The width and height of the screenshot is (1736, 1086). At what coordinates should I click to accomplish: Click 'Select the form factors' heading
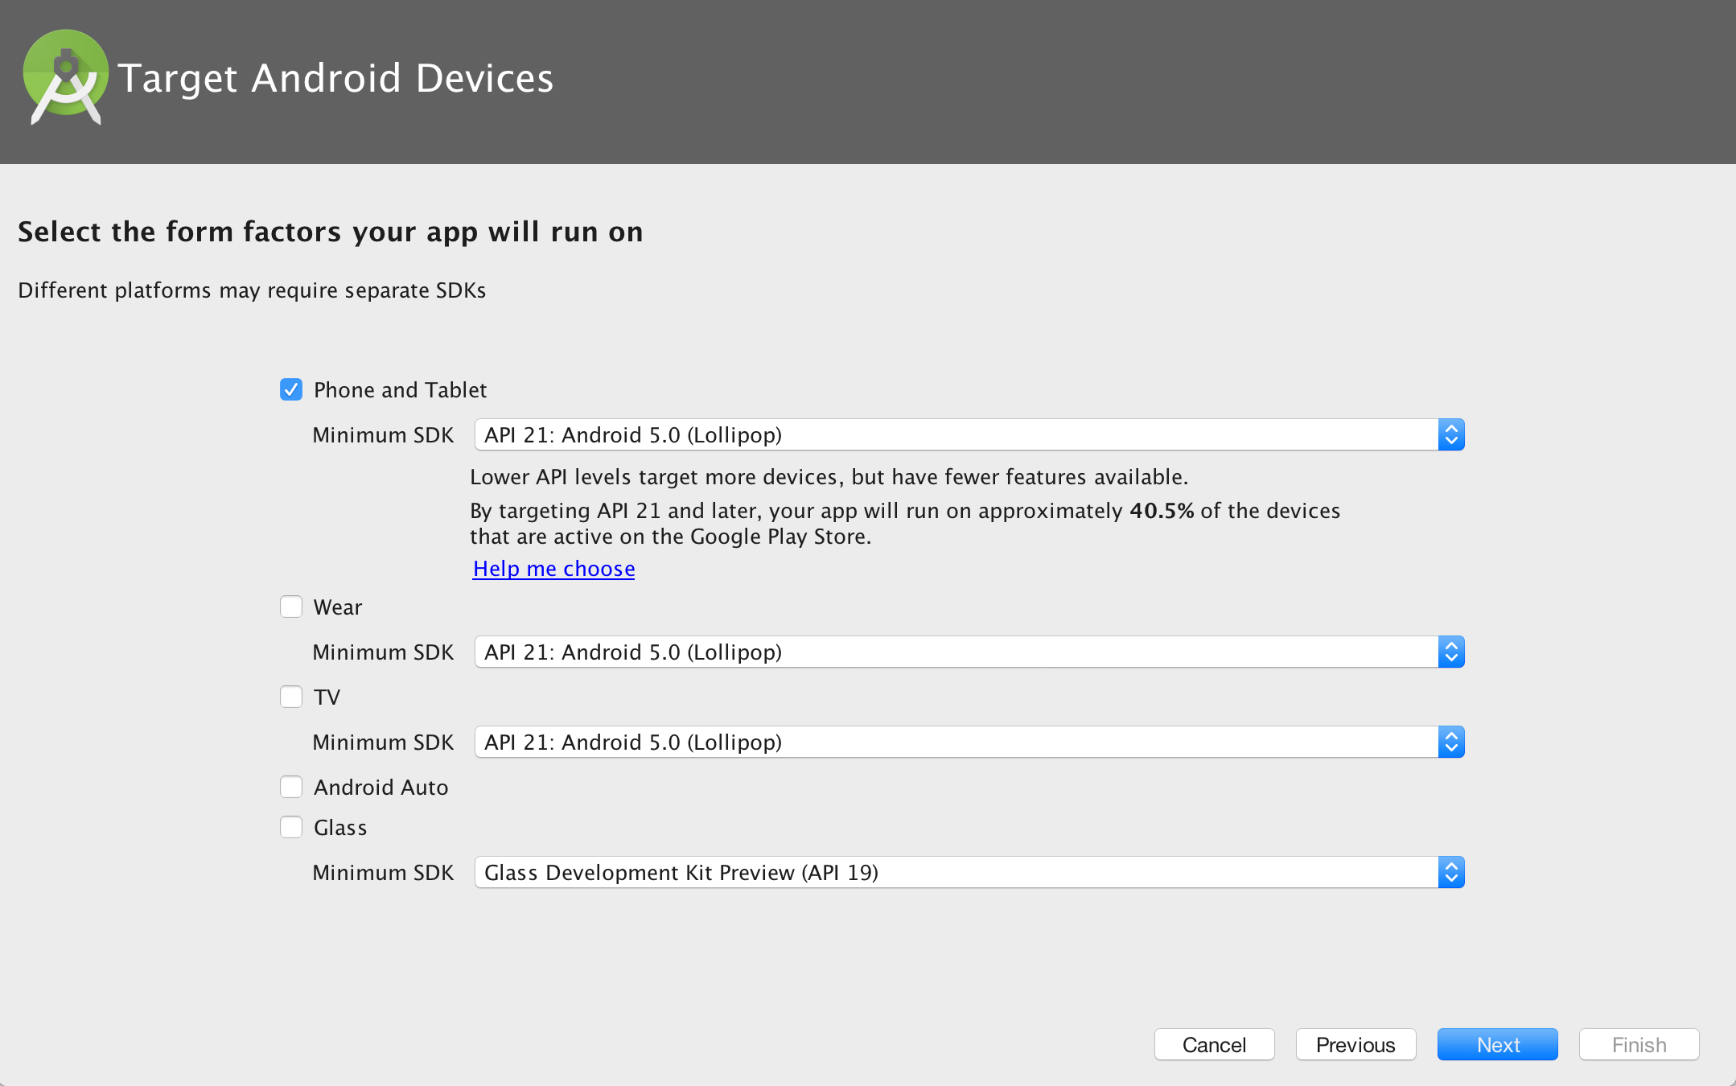point(331,232)
